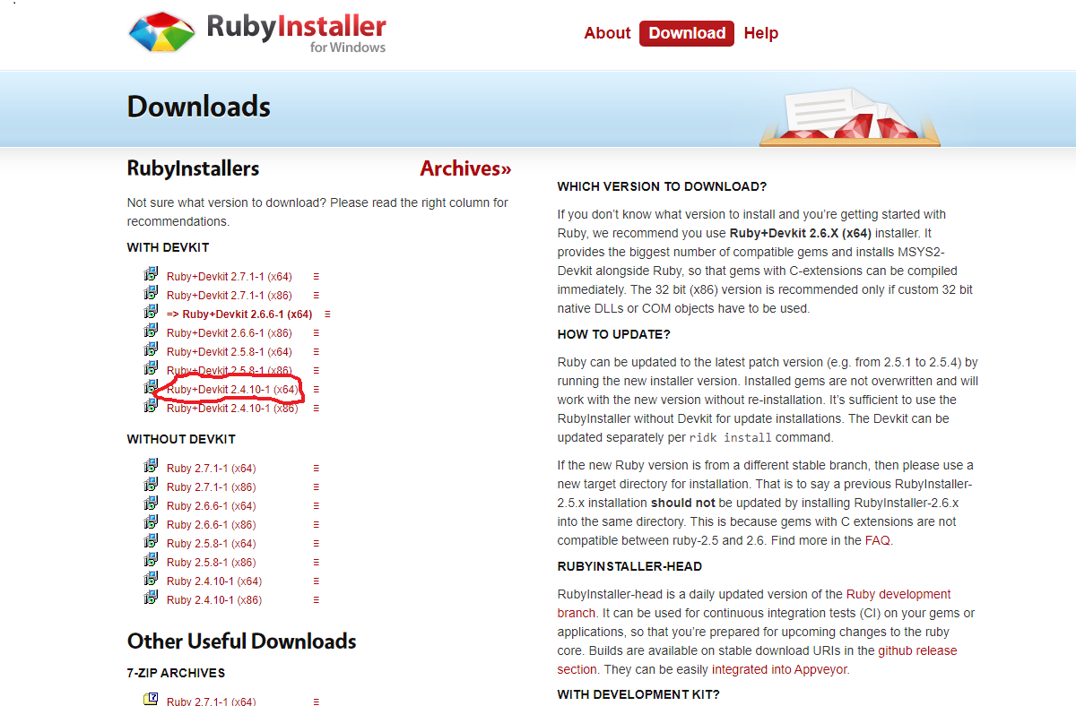Download Ruby+Devkit 2.4.10-1 (x64) link
This screenshot has width=1076, height=706.
[232, 390]
